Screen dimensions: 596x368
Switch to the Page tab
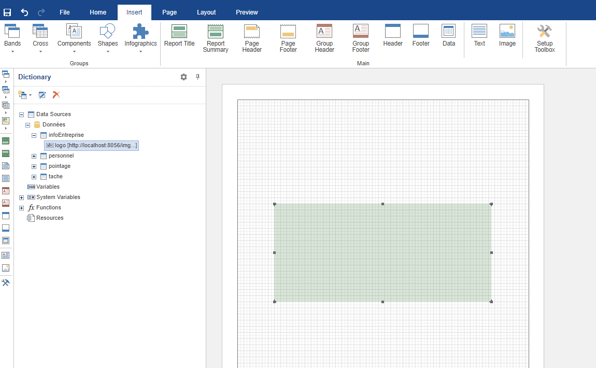click(x=169, y=12)
